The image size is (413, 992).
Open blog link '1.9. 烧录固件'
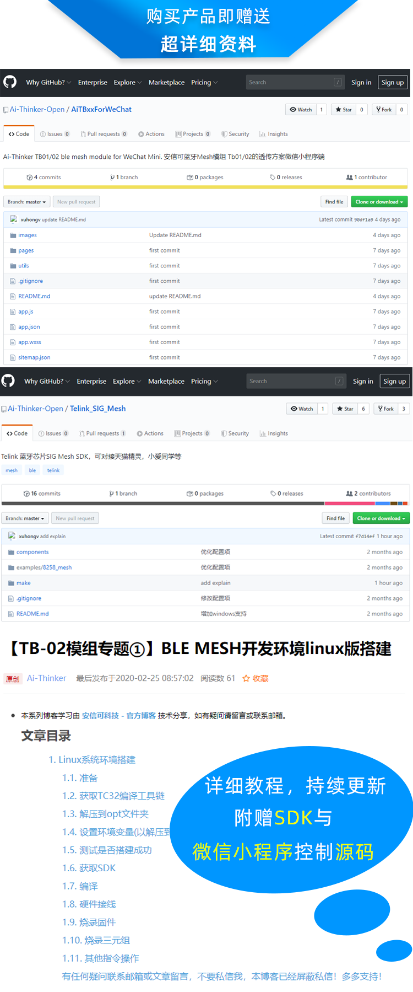tap(89, 922)
